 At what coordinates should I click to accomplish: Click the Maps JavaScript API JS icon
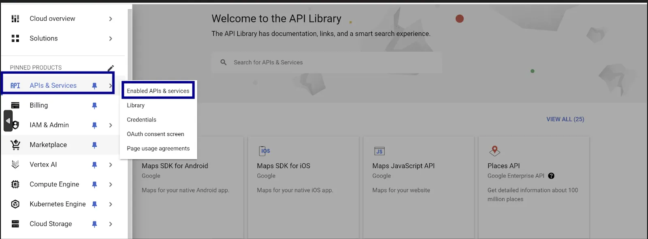379,151
